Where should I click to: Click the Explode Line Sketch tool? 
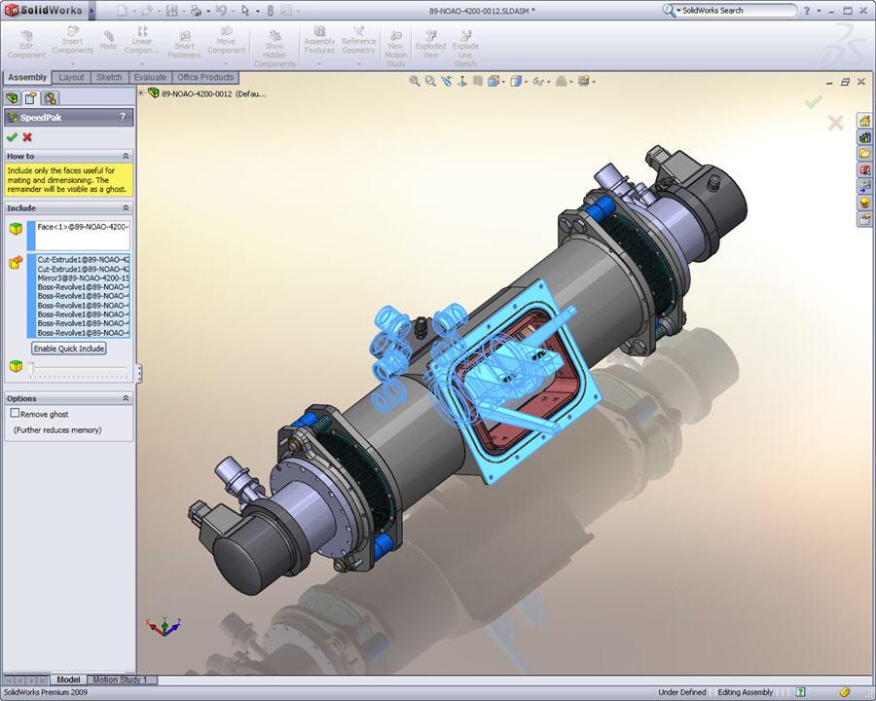[465, 48]
